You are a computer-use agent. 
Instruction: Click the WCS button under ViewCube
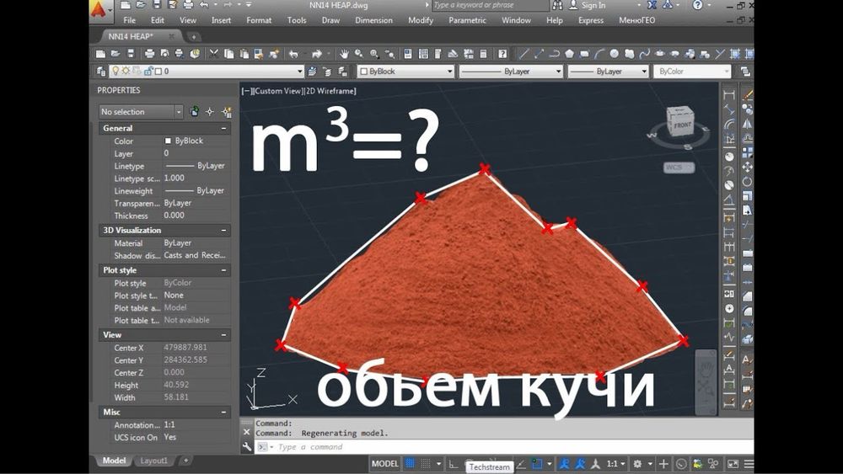tap(679, 168)
